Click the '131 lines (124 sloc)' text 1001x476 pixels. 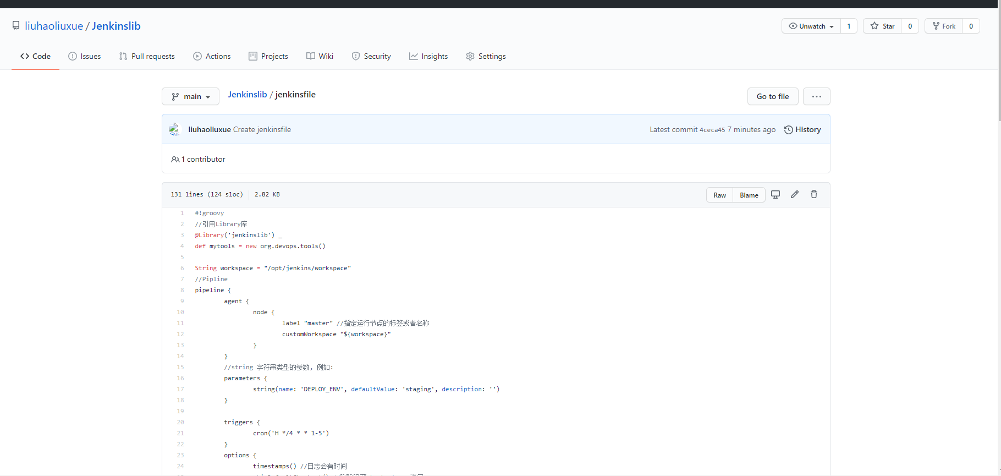click(207, 194)
